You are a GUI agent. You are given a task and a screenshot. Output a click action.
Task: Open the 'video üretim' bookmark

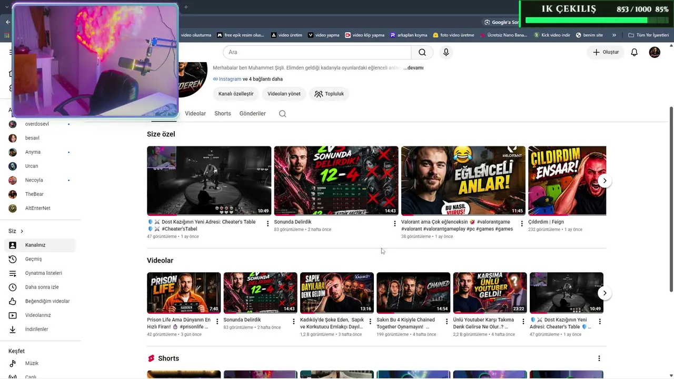(286, 35)
